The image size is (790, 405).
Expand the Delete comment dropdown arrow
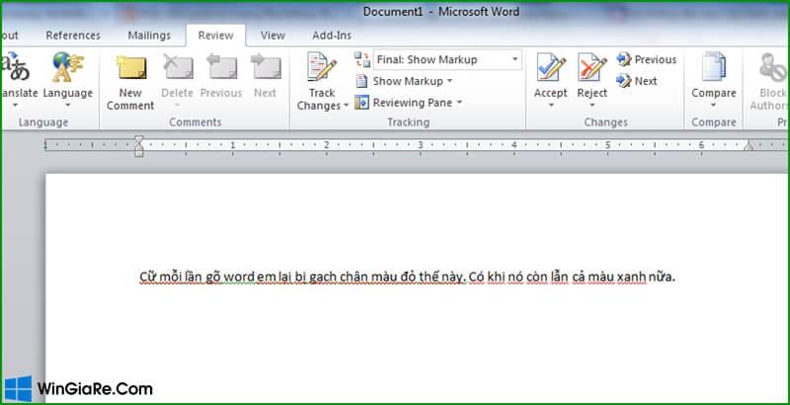point(178,106)
